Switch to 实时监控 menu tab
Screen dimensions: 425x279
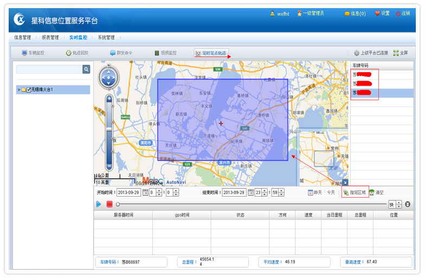click(x=78, y=37)
